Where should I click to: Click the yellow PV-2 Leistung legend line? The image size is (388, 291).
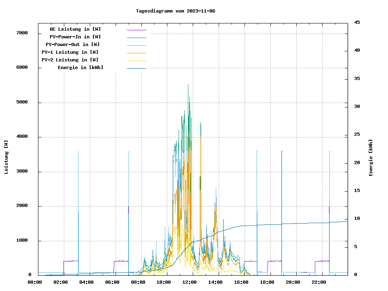[136, 60]
